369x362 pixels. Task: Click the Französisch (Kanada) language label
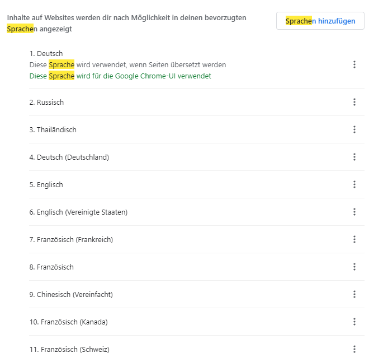coord(69,322)
